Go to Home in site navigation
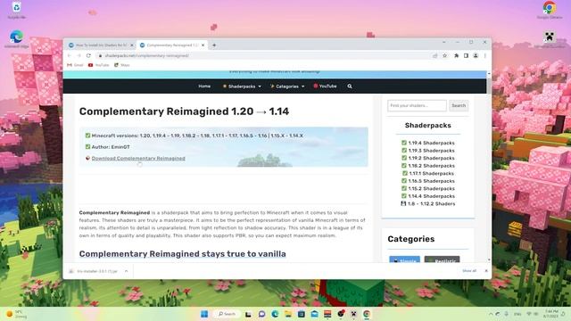The height and width of the screenshot is (321, 571). coord(204,86)
